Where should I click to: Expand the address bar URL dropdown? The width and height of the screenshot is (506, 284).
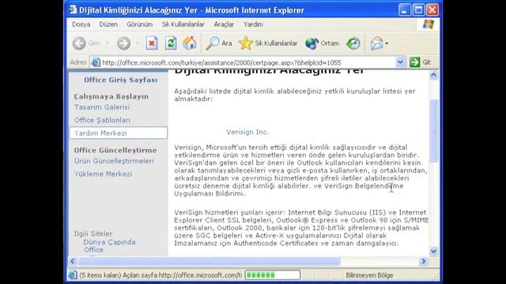click(x=400, y=62)
